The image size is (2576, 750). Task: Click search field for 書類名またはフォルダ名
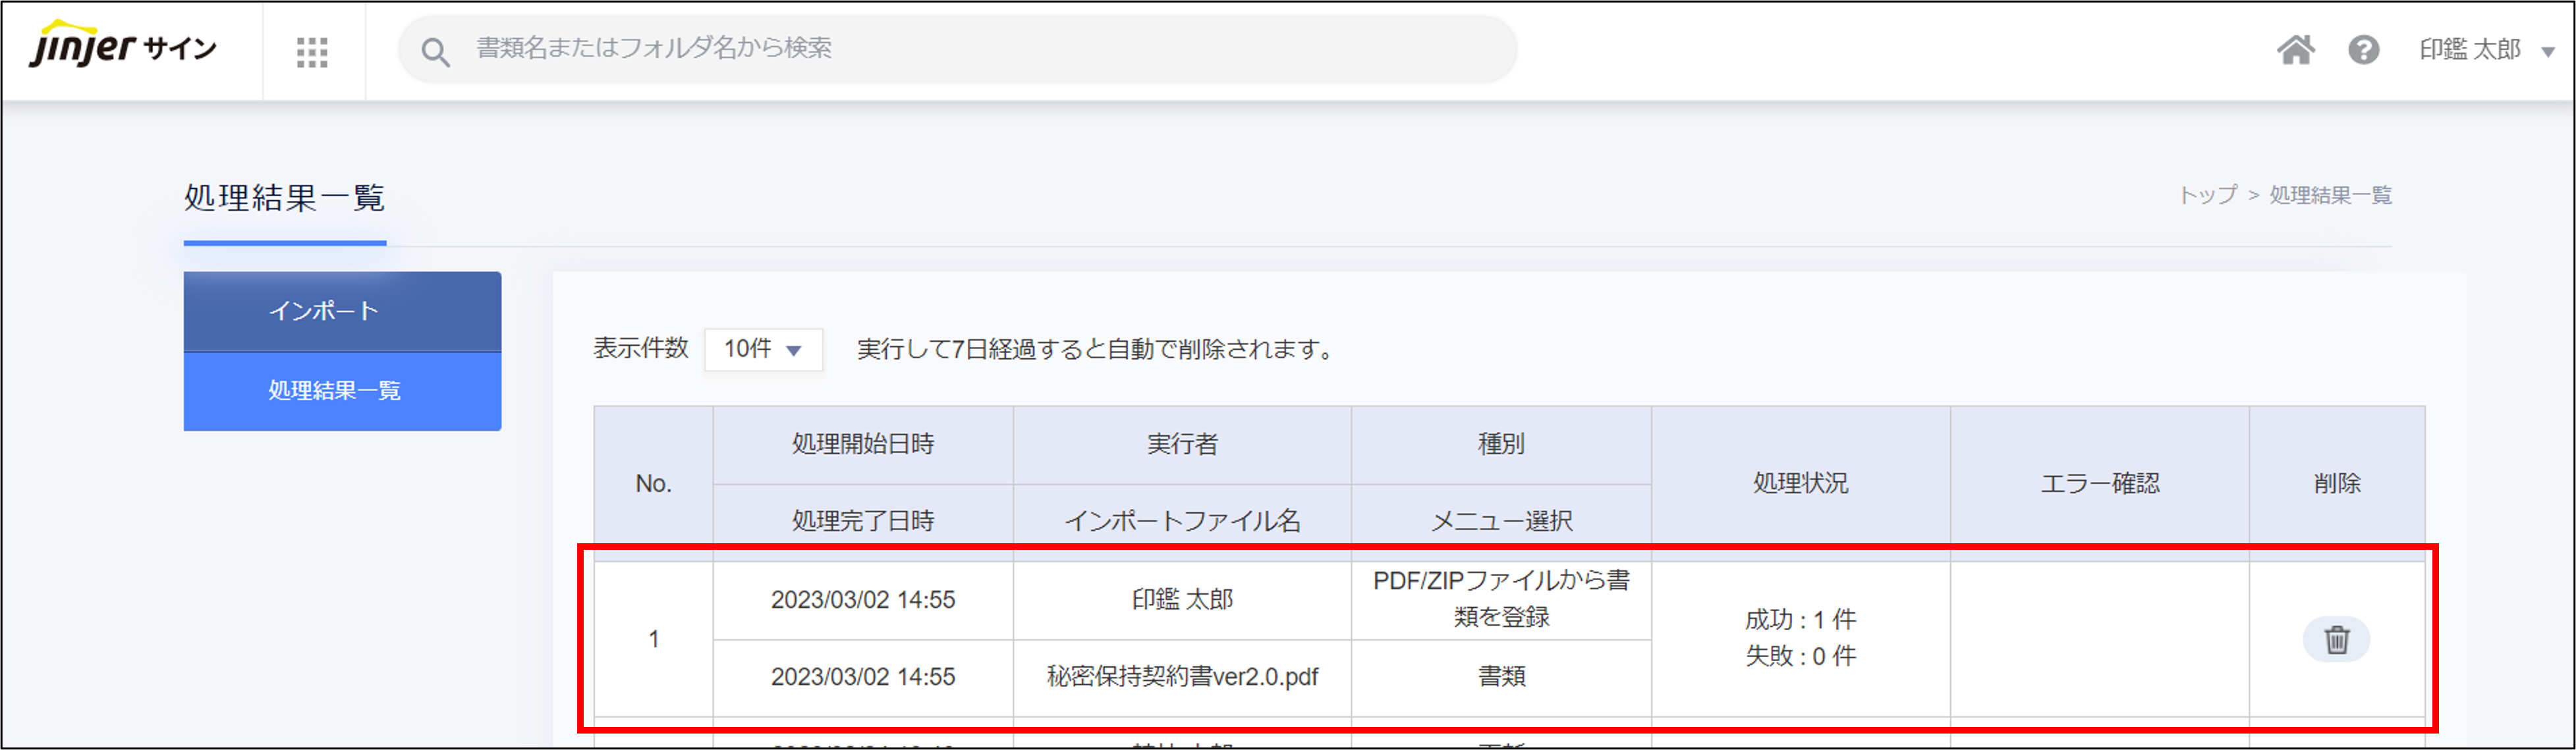tap(958, 49)
